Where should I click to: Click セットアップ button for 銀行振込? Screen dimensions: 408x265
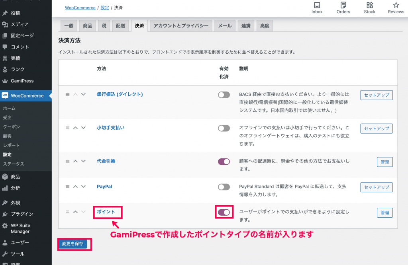pyautogui.click(x=376, y=95)
